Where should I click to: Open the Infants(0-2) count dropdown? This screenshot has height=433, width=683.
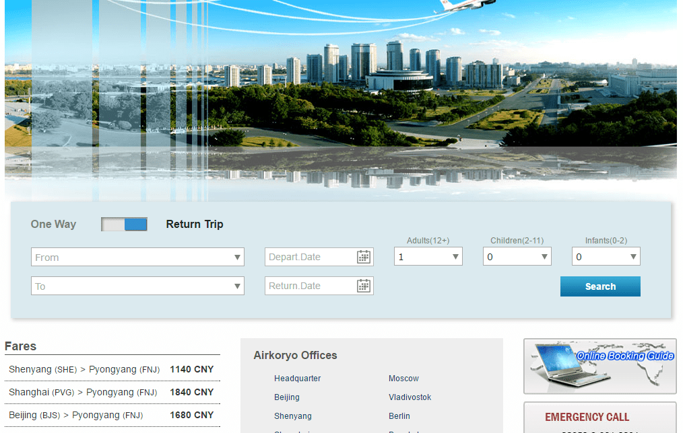pos(606,256)
